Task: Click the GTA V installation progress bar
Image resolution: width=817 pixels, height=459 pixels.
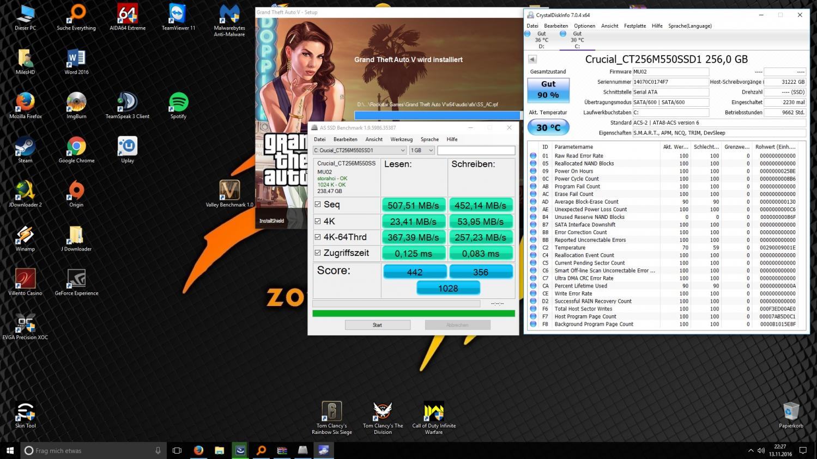Action: pyautogui.click(x=437, y=115)
